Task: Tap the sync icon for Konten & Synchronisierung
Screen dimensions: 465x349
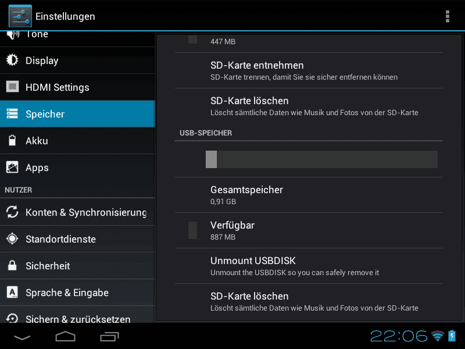Action: [12, 212]
